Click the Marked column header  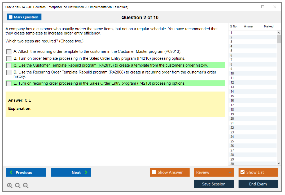point(269,26)
